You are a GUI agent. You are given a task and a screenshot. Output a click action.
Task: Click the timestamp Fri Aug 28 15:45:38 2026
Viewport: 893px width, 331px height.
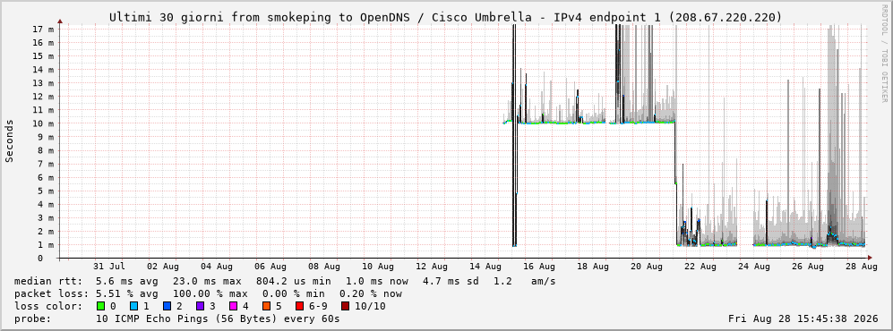[x=803, y=318]
